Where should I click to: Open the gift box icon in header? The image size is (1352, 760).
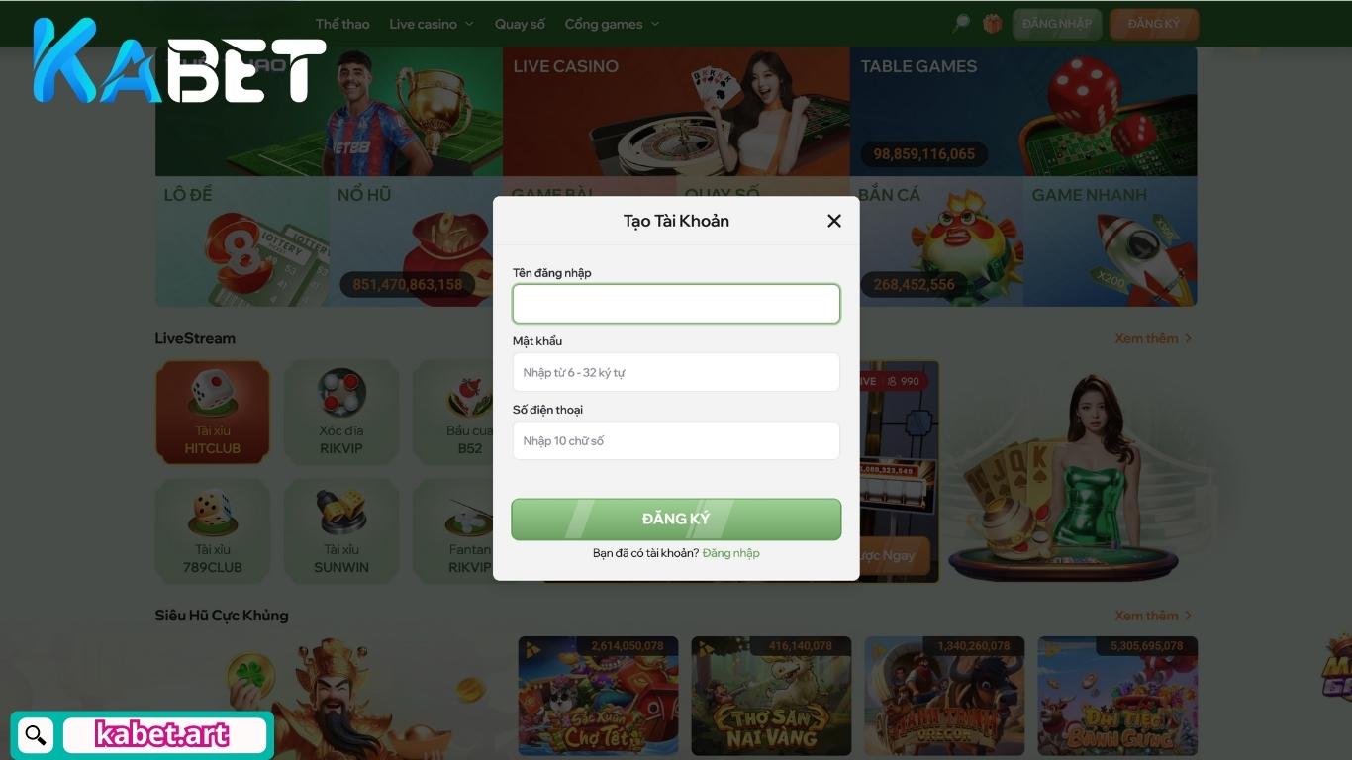tap(992, 24)
